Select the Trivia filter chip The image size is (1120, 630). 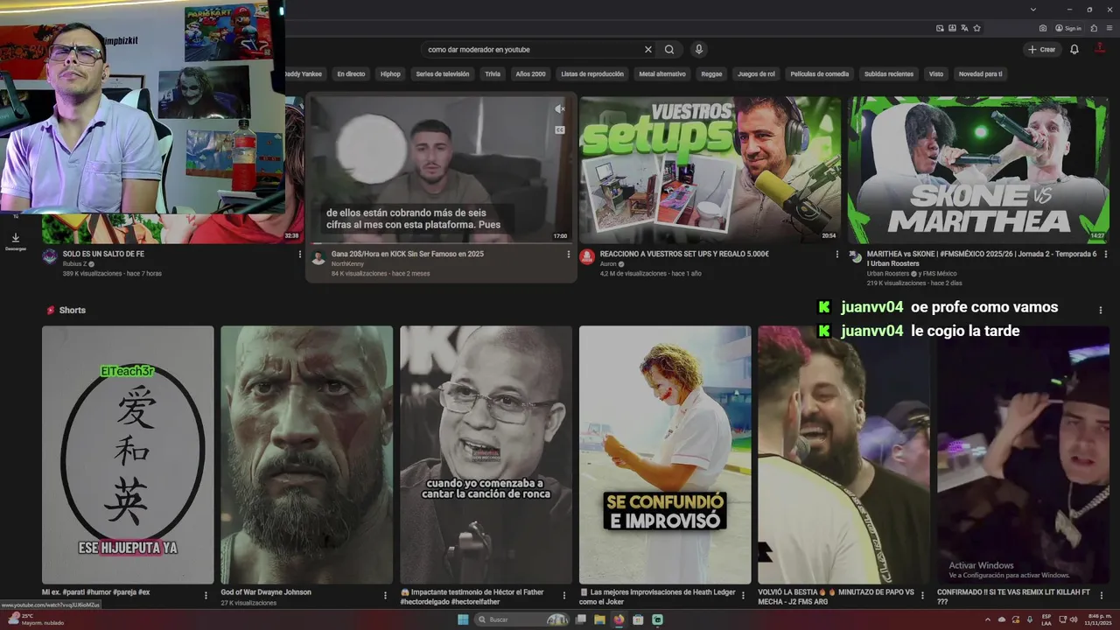pos(493,74)
